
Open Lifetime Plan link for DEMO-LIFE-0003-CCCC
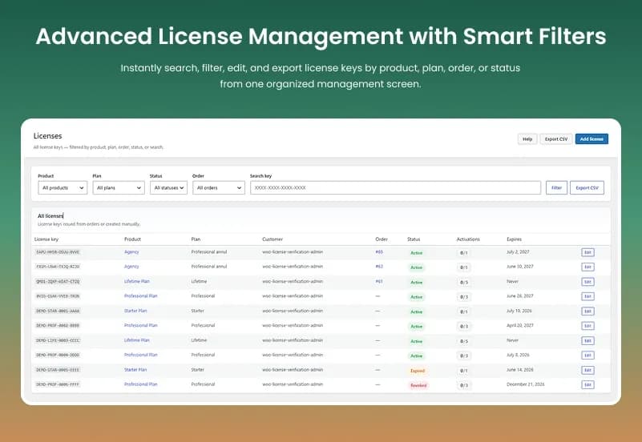137,340
